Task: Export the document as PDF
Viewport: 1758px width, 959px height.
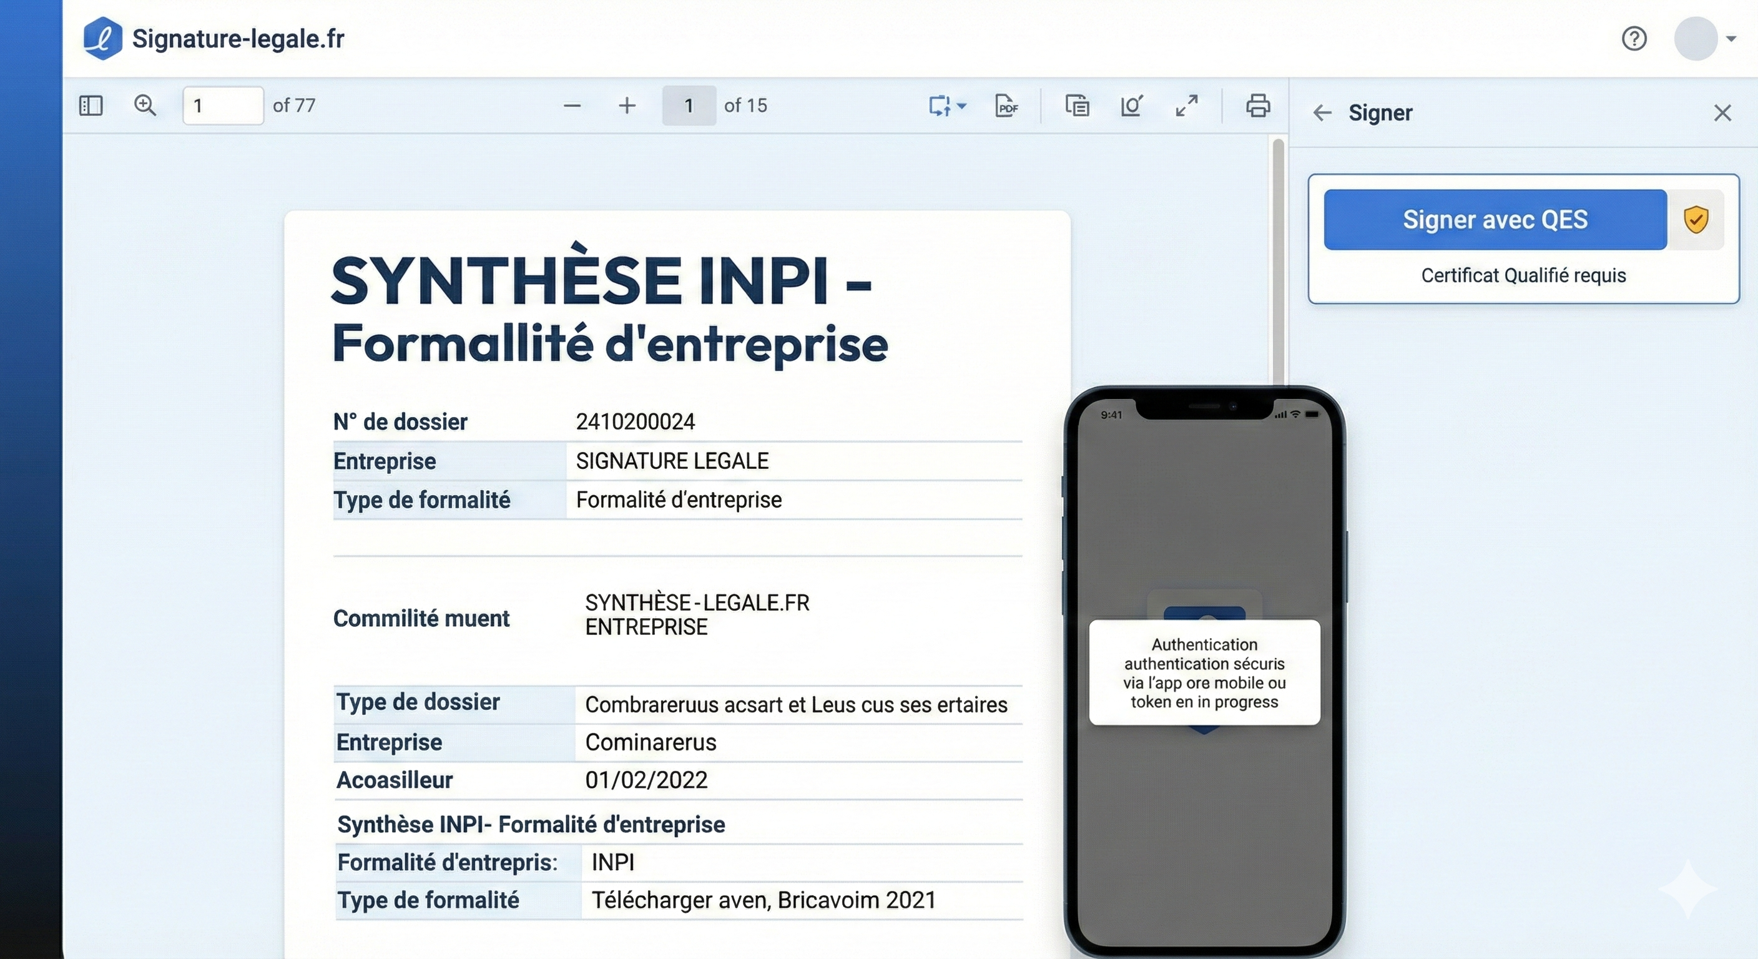Action: [x=1006, y=106]
